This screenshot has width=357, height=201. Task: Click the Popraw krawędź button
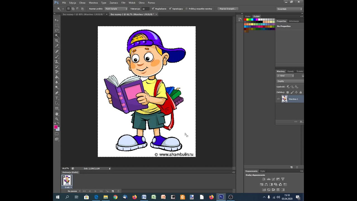[228, 9]
